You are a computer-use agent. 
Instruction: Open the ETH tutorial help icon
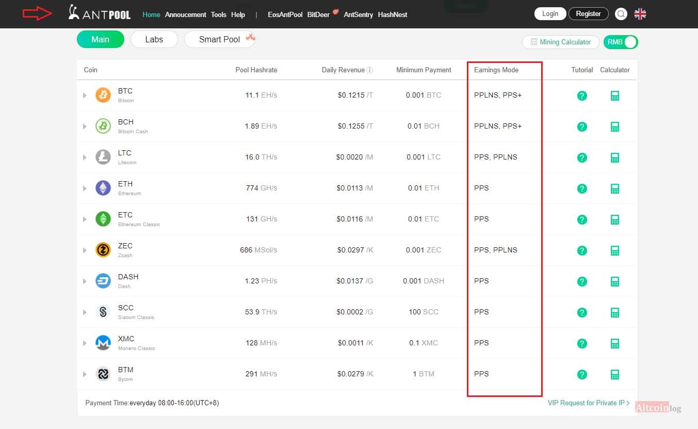(582, 188)
